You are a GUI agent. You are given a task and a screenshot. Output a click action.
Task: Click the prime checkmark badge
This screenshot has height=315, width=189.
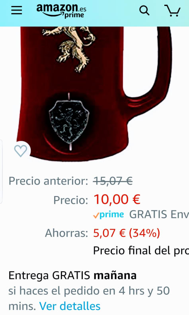tap(108, 215)
